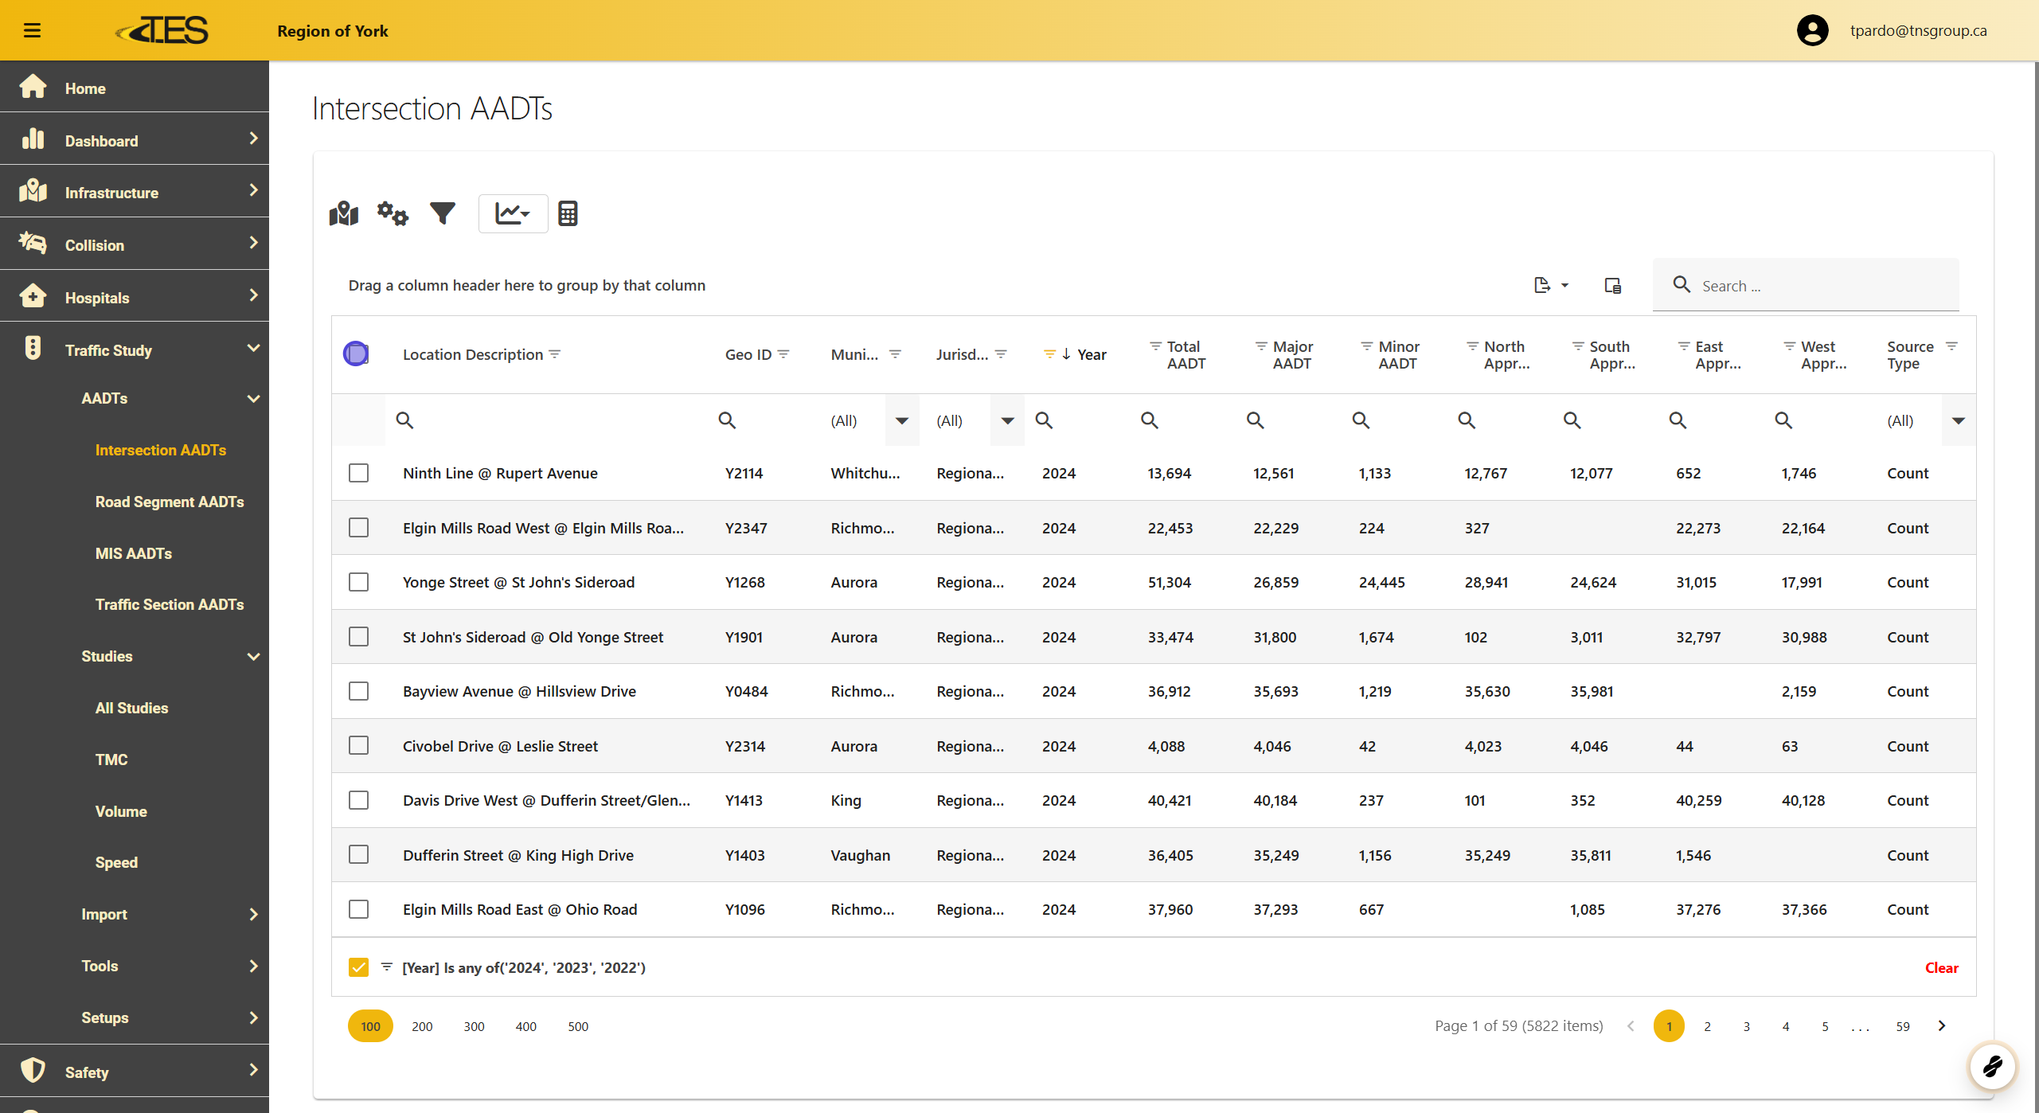Toggle the select-all checkbox in header

point(356,353)
